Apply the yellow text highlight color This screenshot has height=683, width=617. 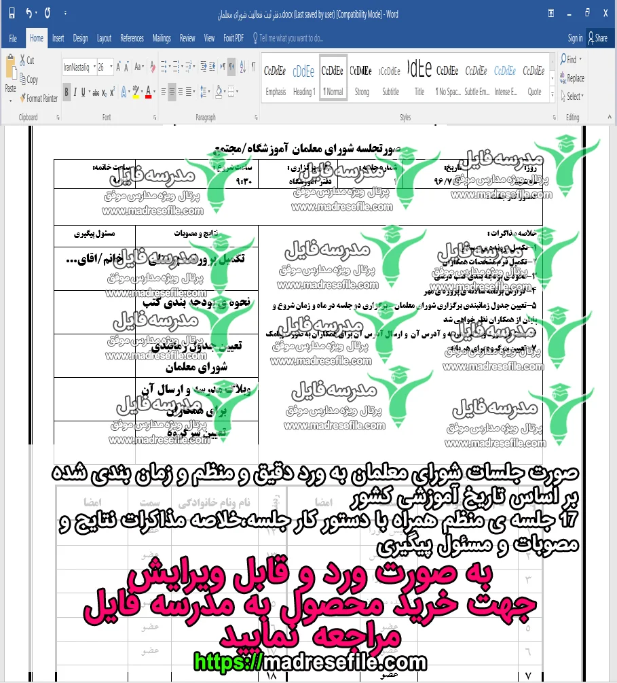tap(136, 92)
